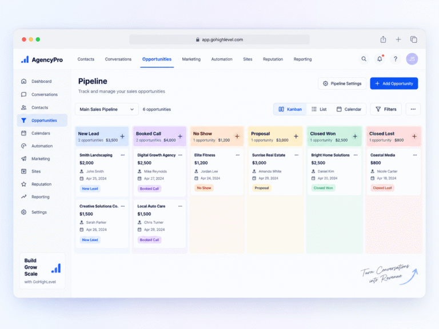Viewport: 439px width, 329px height.
Task: Switch to List view
Action: (x=319, y=109)
